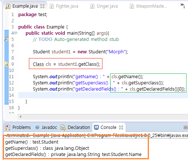Close the Example.java tab
This screenshot has height=160, width=188.
[x=42, y=6]
